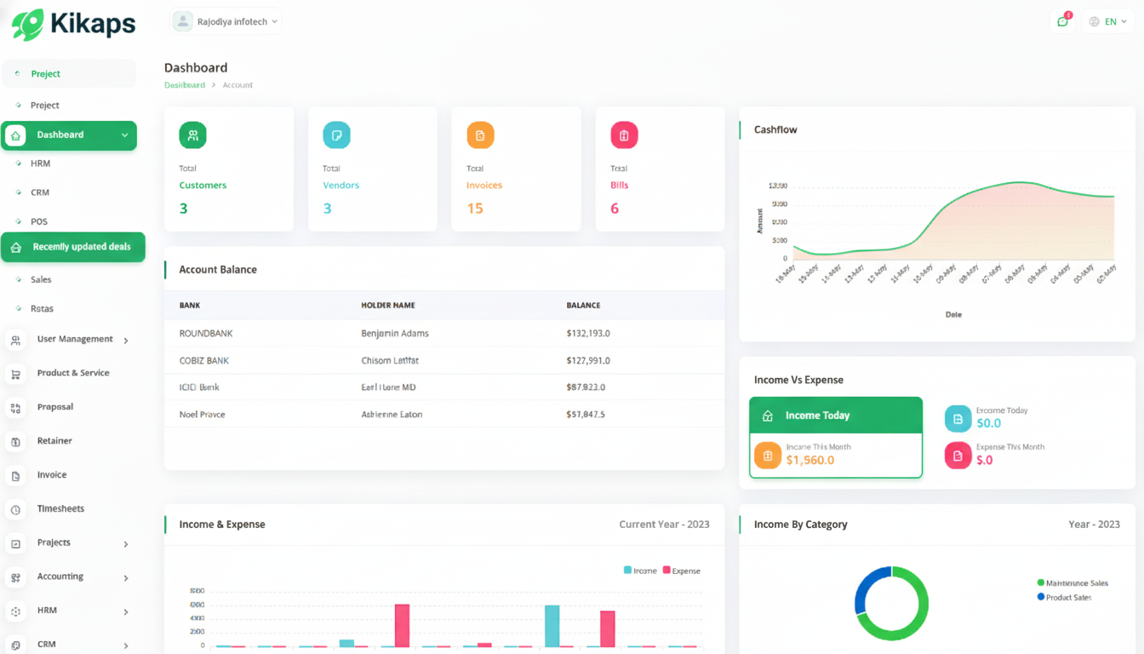Click the green Total Customers icon

[192, 135]
